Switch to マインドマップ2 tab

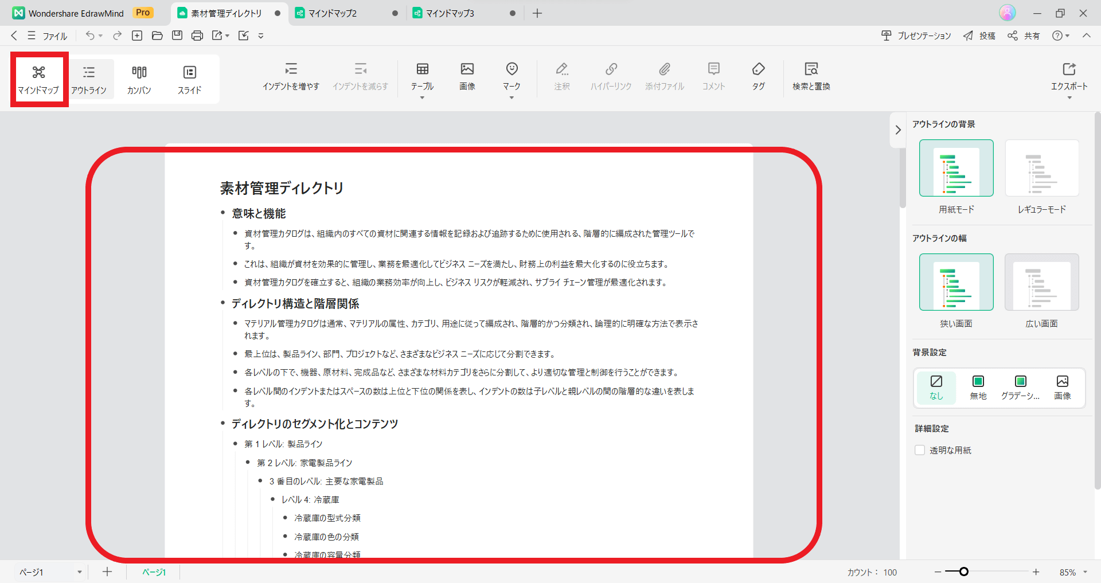pyautogui.click(x=346, y=13)
